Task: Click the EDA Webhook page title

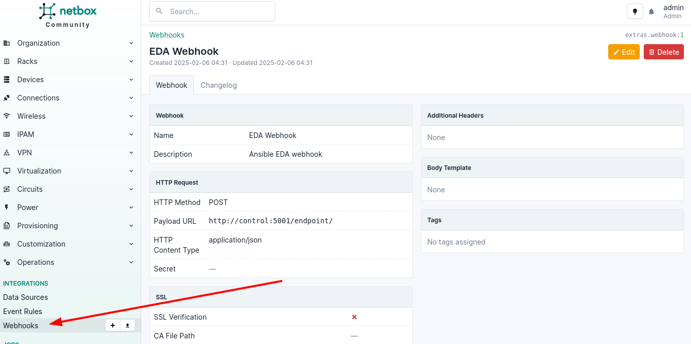Action: tap(184, 51)
